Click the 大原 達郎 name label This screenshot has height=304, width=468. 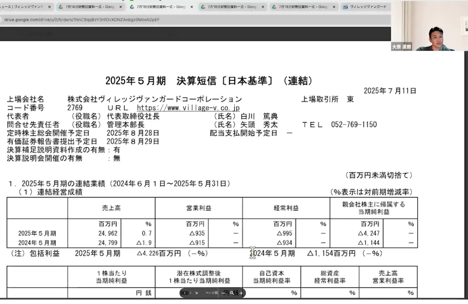(401, 46)
